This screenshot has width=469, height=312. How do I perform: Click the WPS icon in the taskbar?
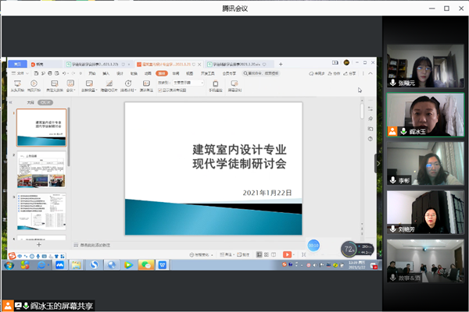(163, 266)
